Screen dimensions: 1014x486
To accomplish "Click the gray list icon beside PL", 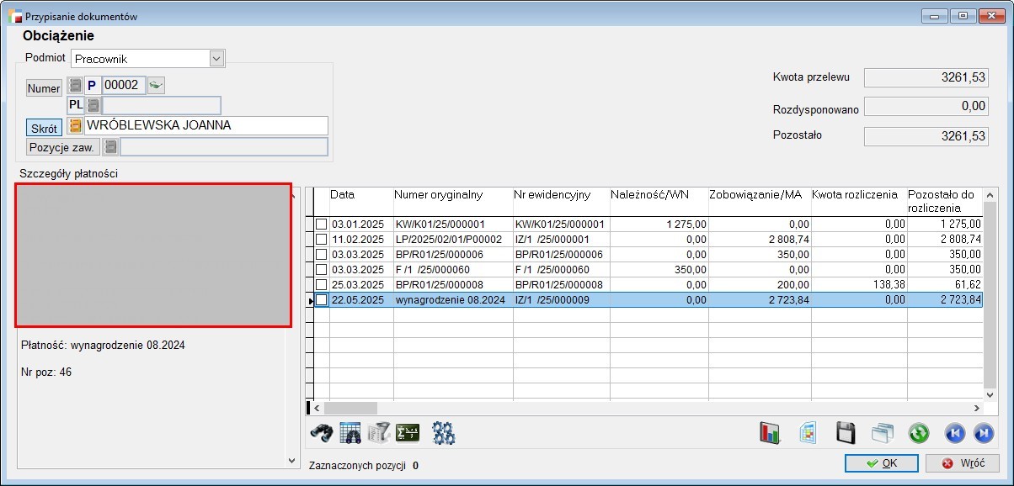I will click(x=93, y=105).
